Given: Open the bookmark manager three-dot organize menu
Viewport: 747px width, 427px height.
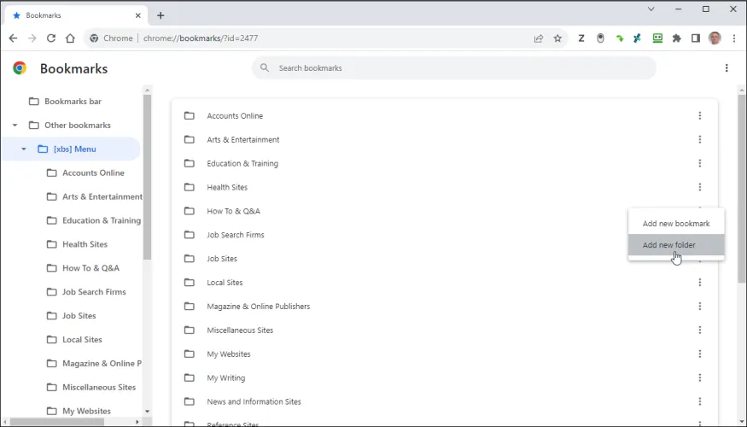Looking at the screenshot, I should [727, 68].
